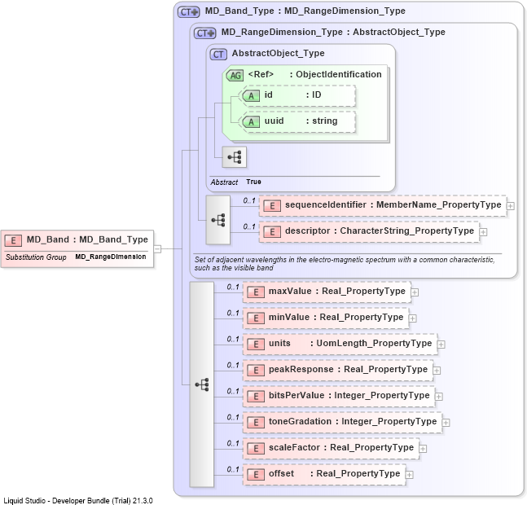Click the E icon of sequenceIdentifier
527x505 pixels.
[x=272, y=205]
